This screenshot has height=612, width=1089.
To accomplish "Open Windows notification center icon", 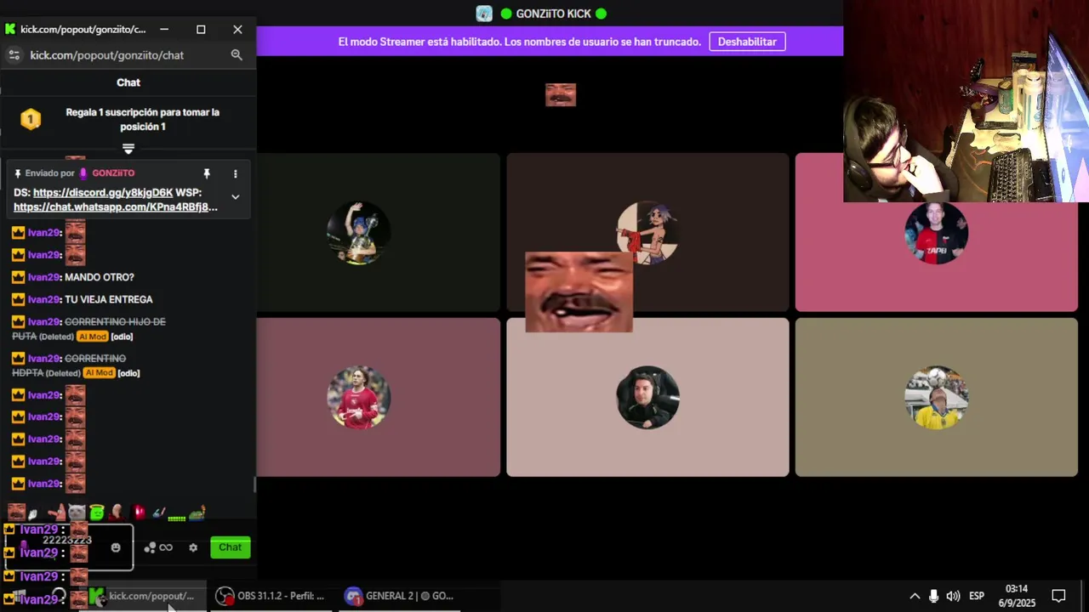I will click(x=1059, y=596).
